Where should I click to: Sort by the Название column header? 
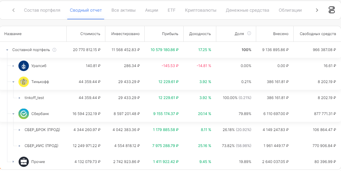coord(13,34)
